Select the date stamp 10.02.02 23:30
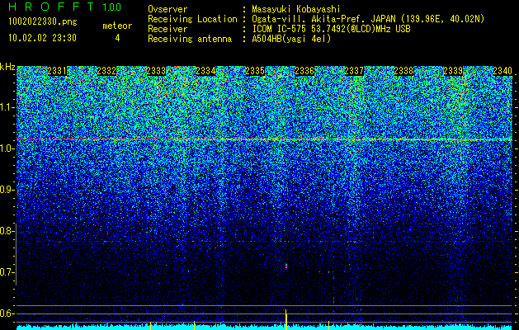Image resolution: width=519 pixels, height=330 pixels. point(42,38)
